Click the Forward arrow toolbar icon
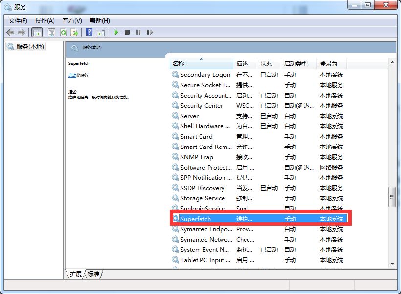 pos(21,32)
